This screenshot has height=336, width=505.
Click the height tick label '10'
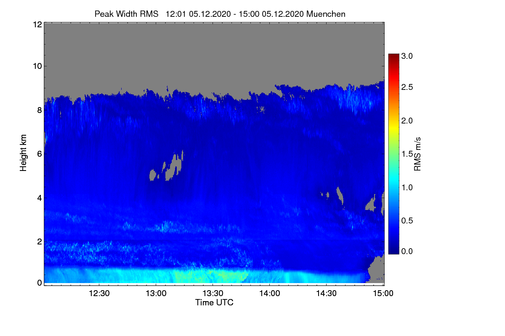tap(37, 66)
